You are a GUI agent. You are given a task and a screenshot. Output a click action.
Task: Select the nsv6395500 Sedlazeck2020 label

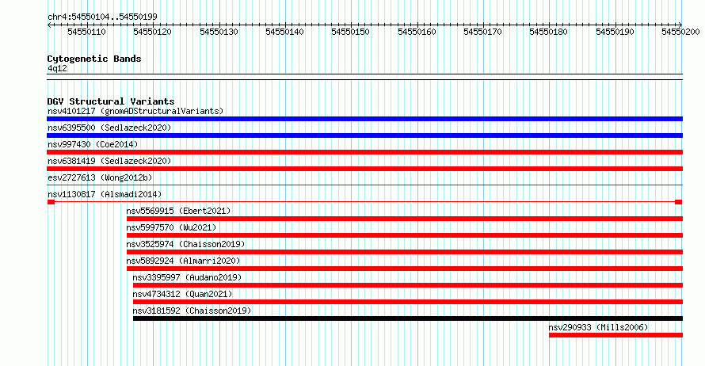[x=109, y=128]
